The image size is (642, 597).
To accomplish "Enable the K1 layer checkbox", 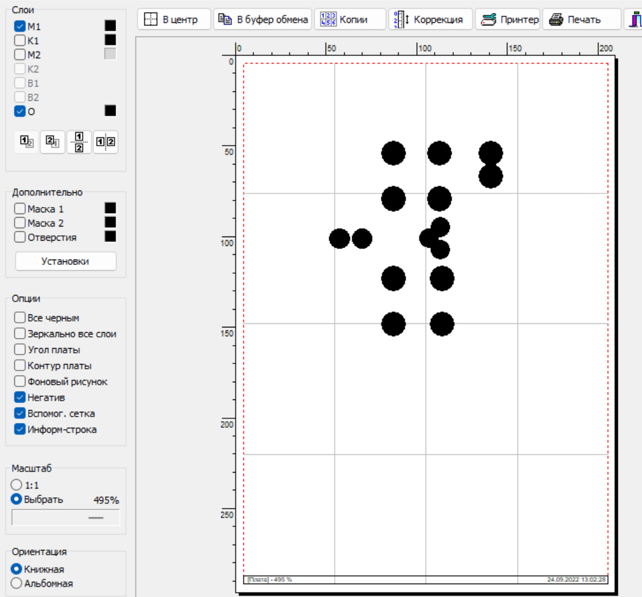I will click(19, 40).
